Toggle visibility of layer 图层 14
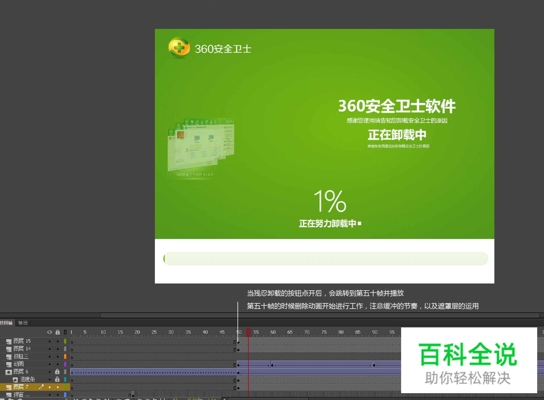 [50, 349]
